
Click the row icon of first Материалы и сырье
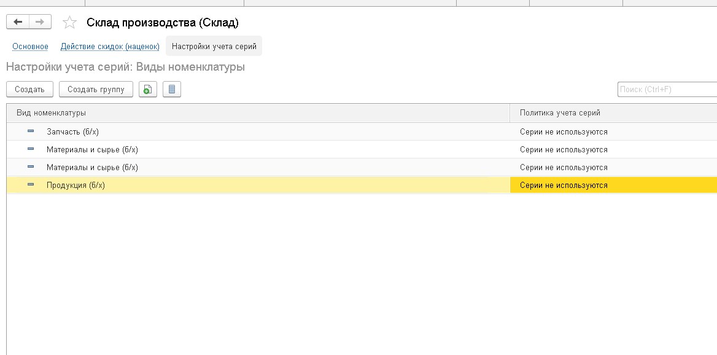(x=31, y=149)
